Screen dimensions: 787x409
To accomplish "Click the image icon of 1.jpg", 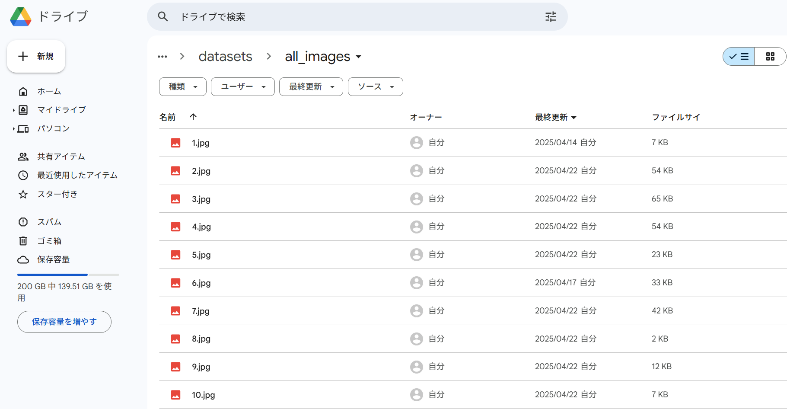I will (175, 143).
